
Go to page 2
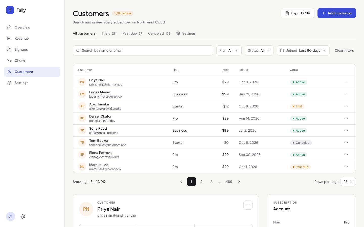201,182
